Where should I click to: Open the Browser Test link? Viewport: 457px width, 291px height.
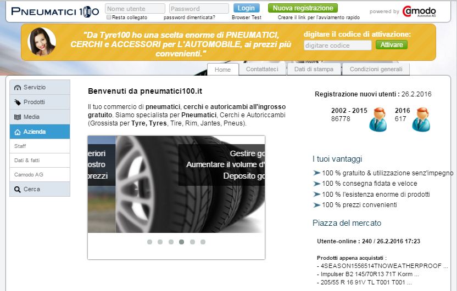246,18
